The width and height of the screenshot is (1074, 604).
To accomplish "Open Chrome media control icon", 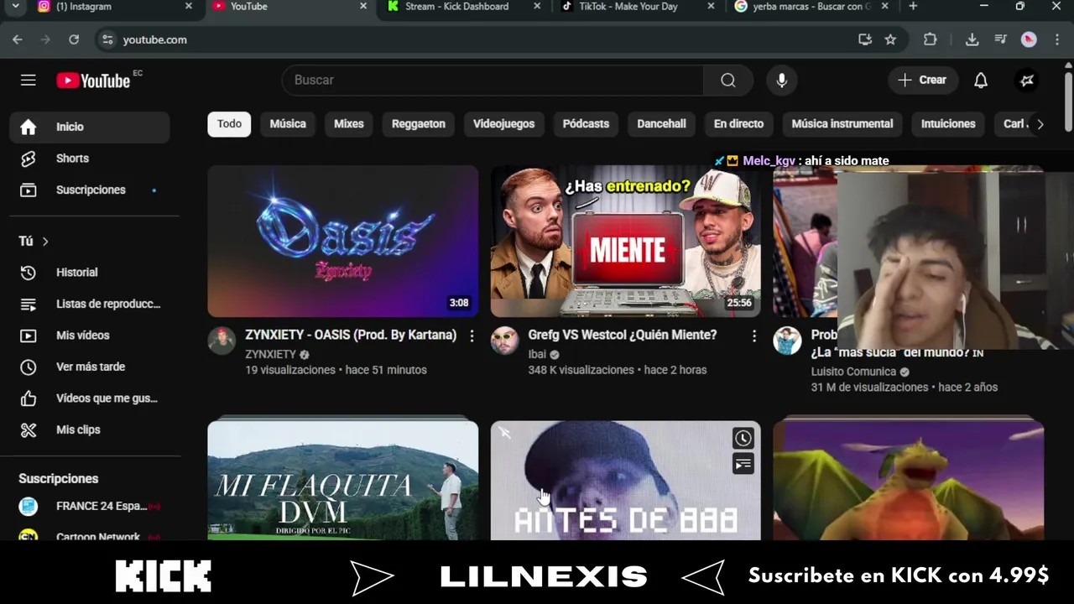I will (1000, 39).
